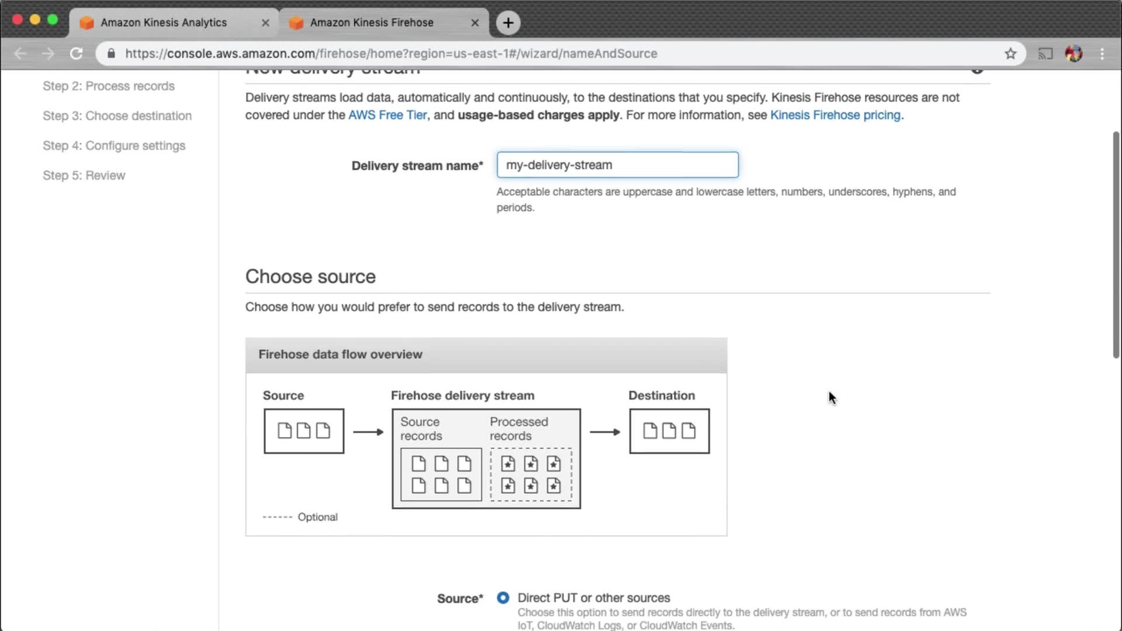
Task: Click the browser reload icon
Action: click(76, 54)
